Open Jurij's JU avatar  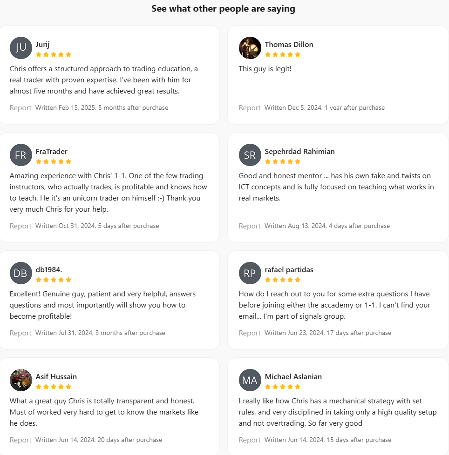tap(20, 47)
